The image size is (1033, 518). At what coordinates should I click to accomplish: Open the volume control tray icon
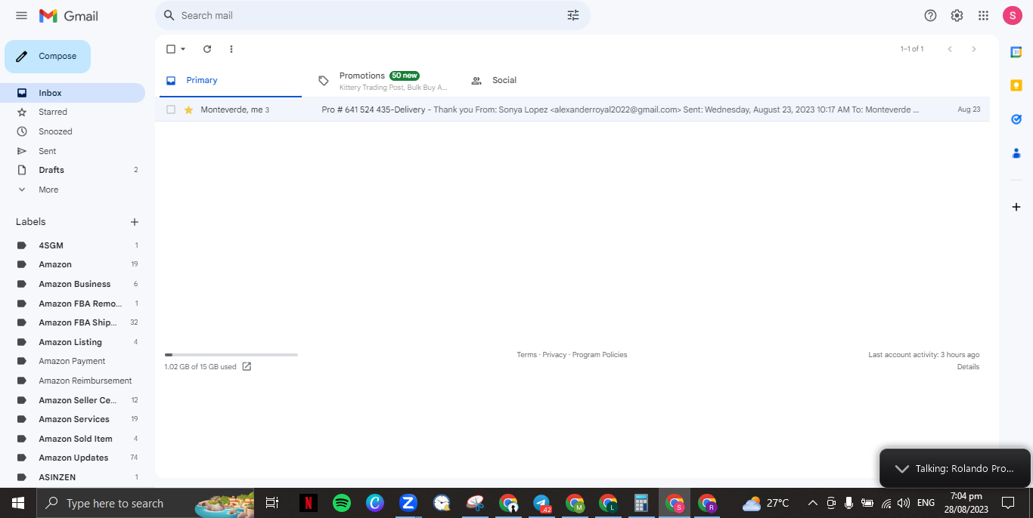pyautogui.click(x=904, y=503)
